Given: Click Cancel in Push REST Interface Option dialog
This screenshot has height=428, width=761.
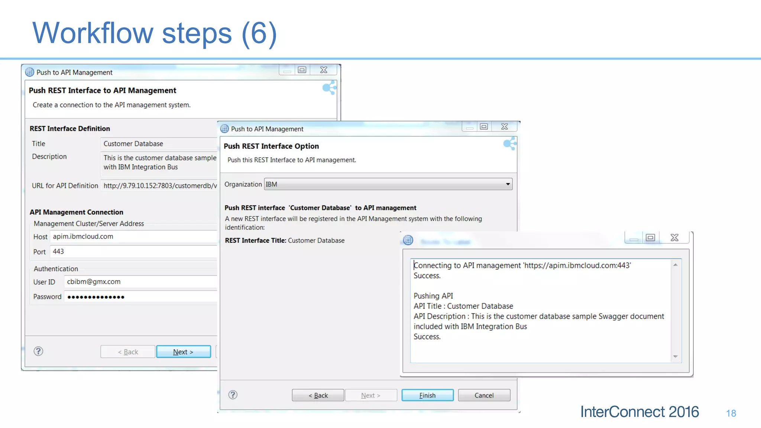Looking at the screenshot, I should point(484,395).
